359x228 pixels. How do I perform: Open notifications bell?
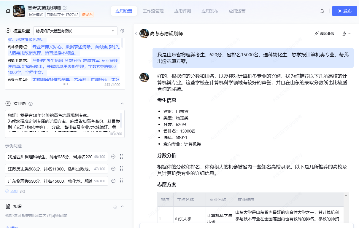(322, 11)
